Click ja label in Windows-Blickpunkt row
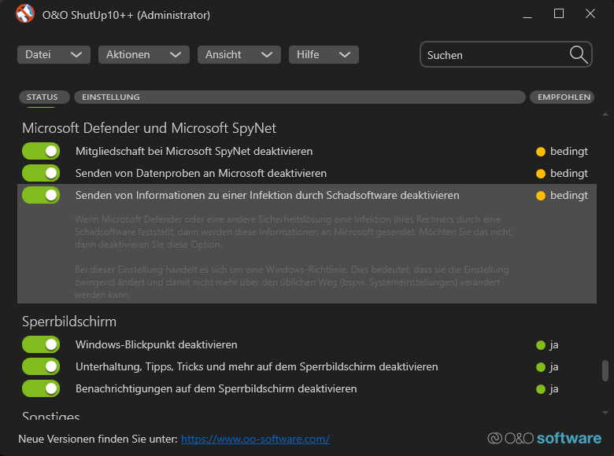The width and height of the screenshot is (614, 456). click(553, 345)
